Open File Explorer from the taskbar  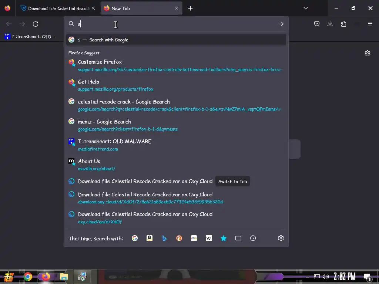point(64,277)
